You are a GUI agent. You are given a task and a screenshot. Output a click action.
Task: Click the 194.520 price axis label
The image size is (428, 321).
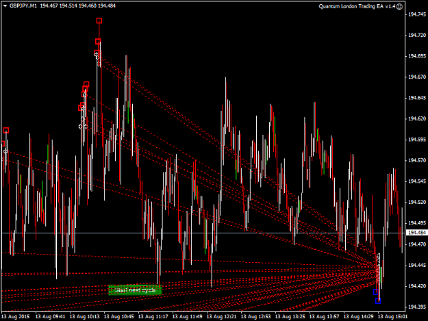coord(417,202)
